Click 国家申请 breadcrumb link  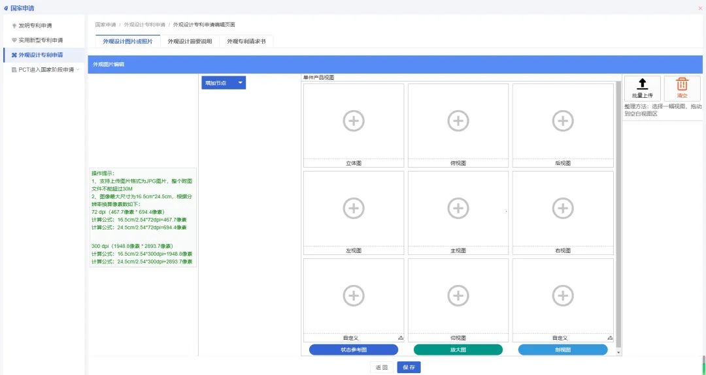[x=105, y=24]
